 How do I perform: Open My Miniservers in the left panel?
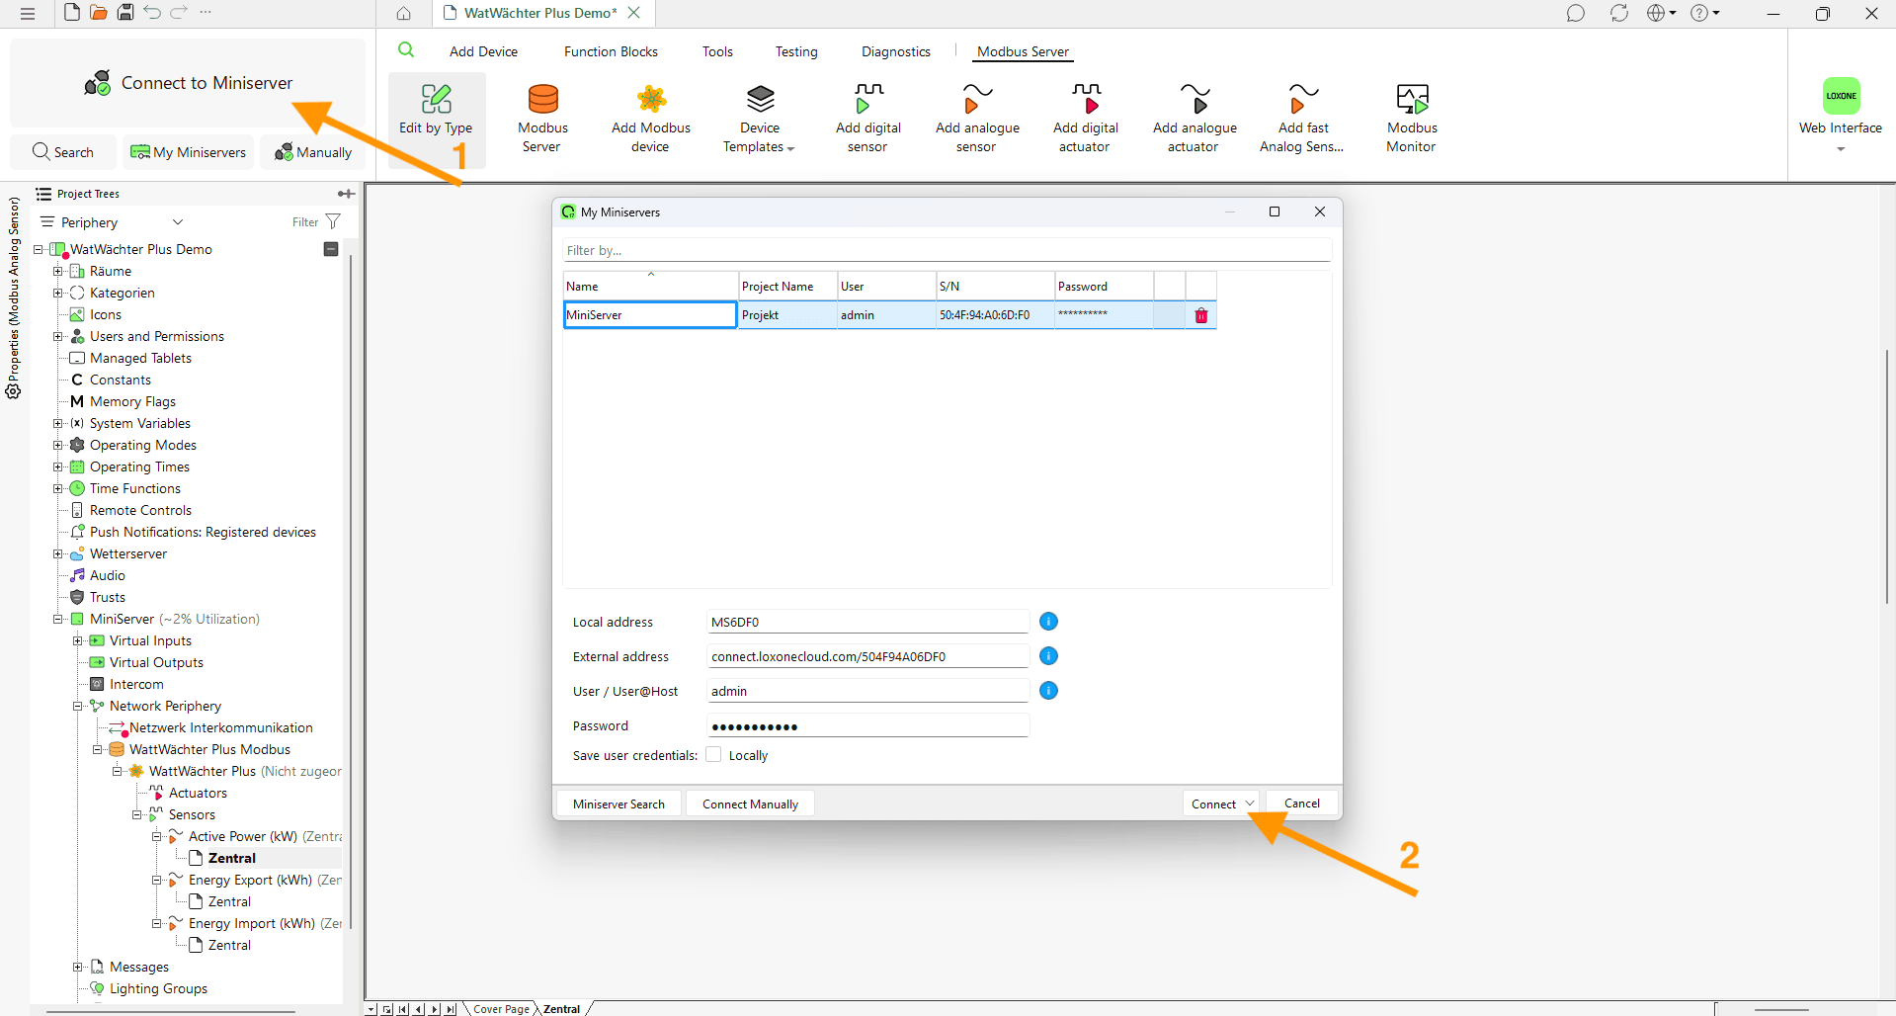[x=188, y=152]
